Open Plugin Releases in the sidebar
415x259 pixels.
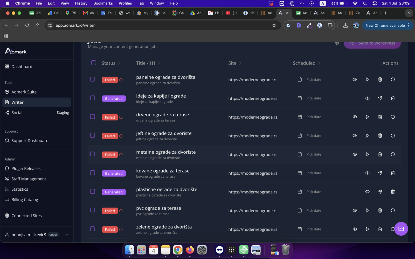[x=37, y=169]
